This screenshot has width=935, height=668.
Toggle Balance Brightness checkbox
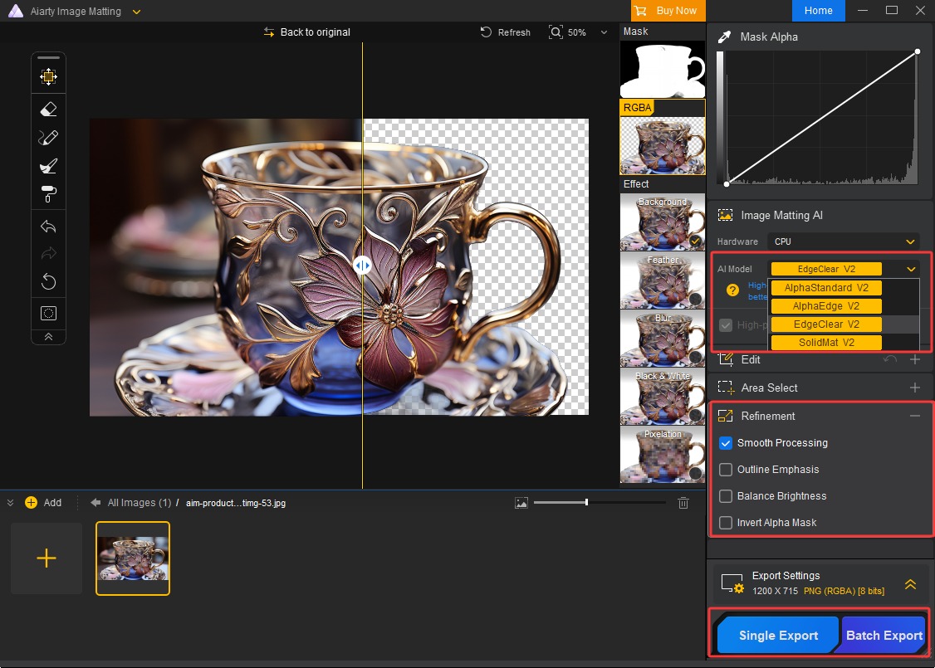(726, 496)
